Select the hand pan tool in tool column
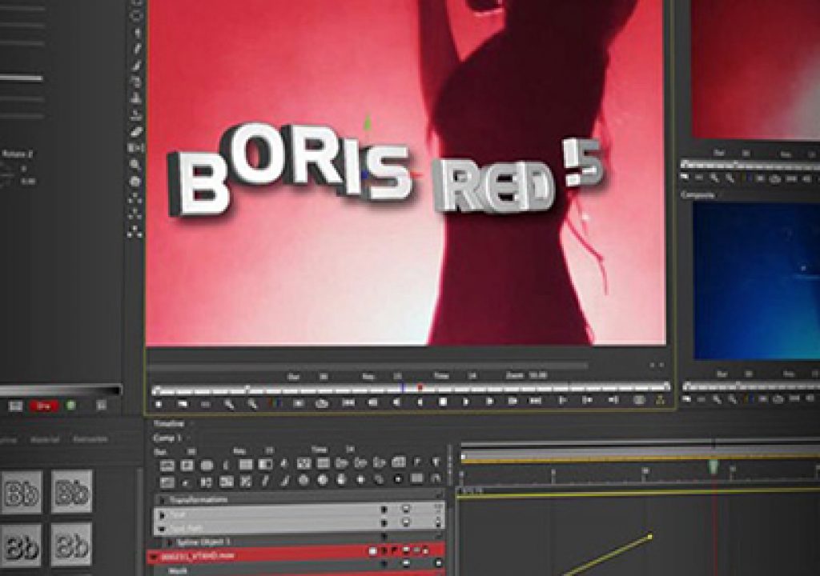Image resolution: width=820 pixels, height=576 pixels. pyautogui.click(x=135, y=182)
